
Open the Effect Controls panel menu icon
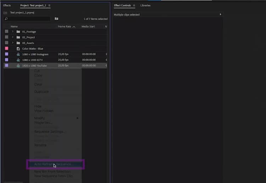pos(134,5)
